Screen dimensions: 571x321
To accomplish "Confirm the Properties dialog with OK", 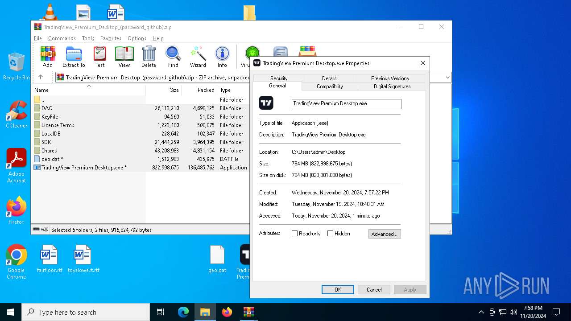I will (338, 289).
